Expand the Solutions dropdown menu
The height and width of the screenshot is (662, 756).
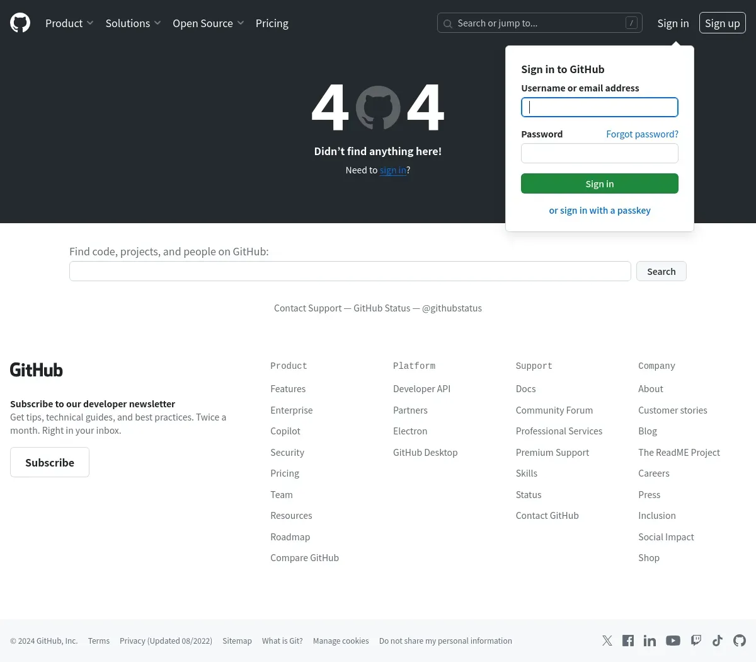(133, 23)
